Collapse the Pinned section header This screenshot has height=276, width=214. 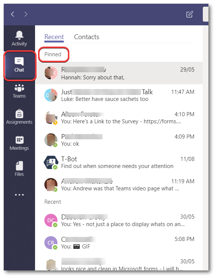pos(53,54)
